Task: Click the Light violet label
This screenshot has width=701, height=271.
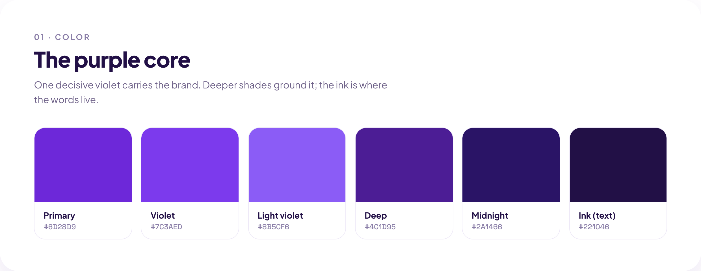Action: click(x=280, y=216)
